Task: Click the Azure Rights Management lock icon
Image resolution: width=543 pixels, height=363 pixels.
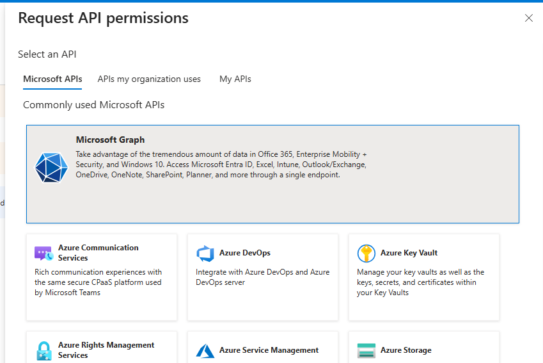Action: (x=44, y=351)
